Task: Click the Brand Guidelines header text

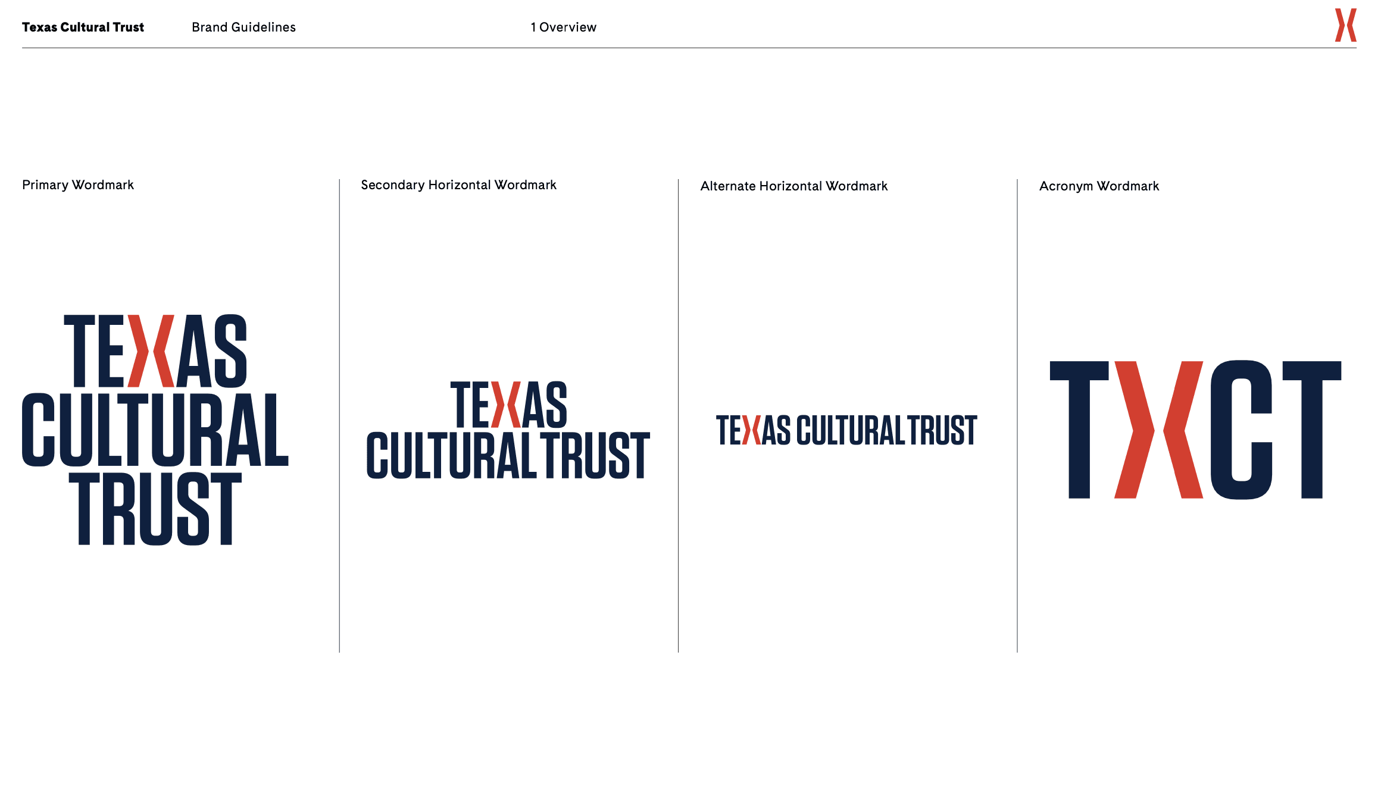Action: pyautogui.click(x=243, y=27)
